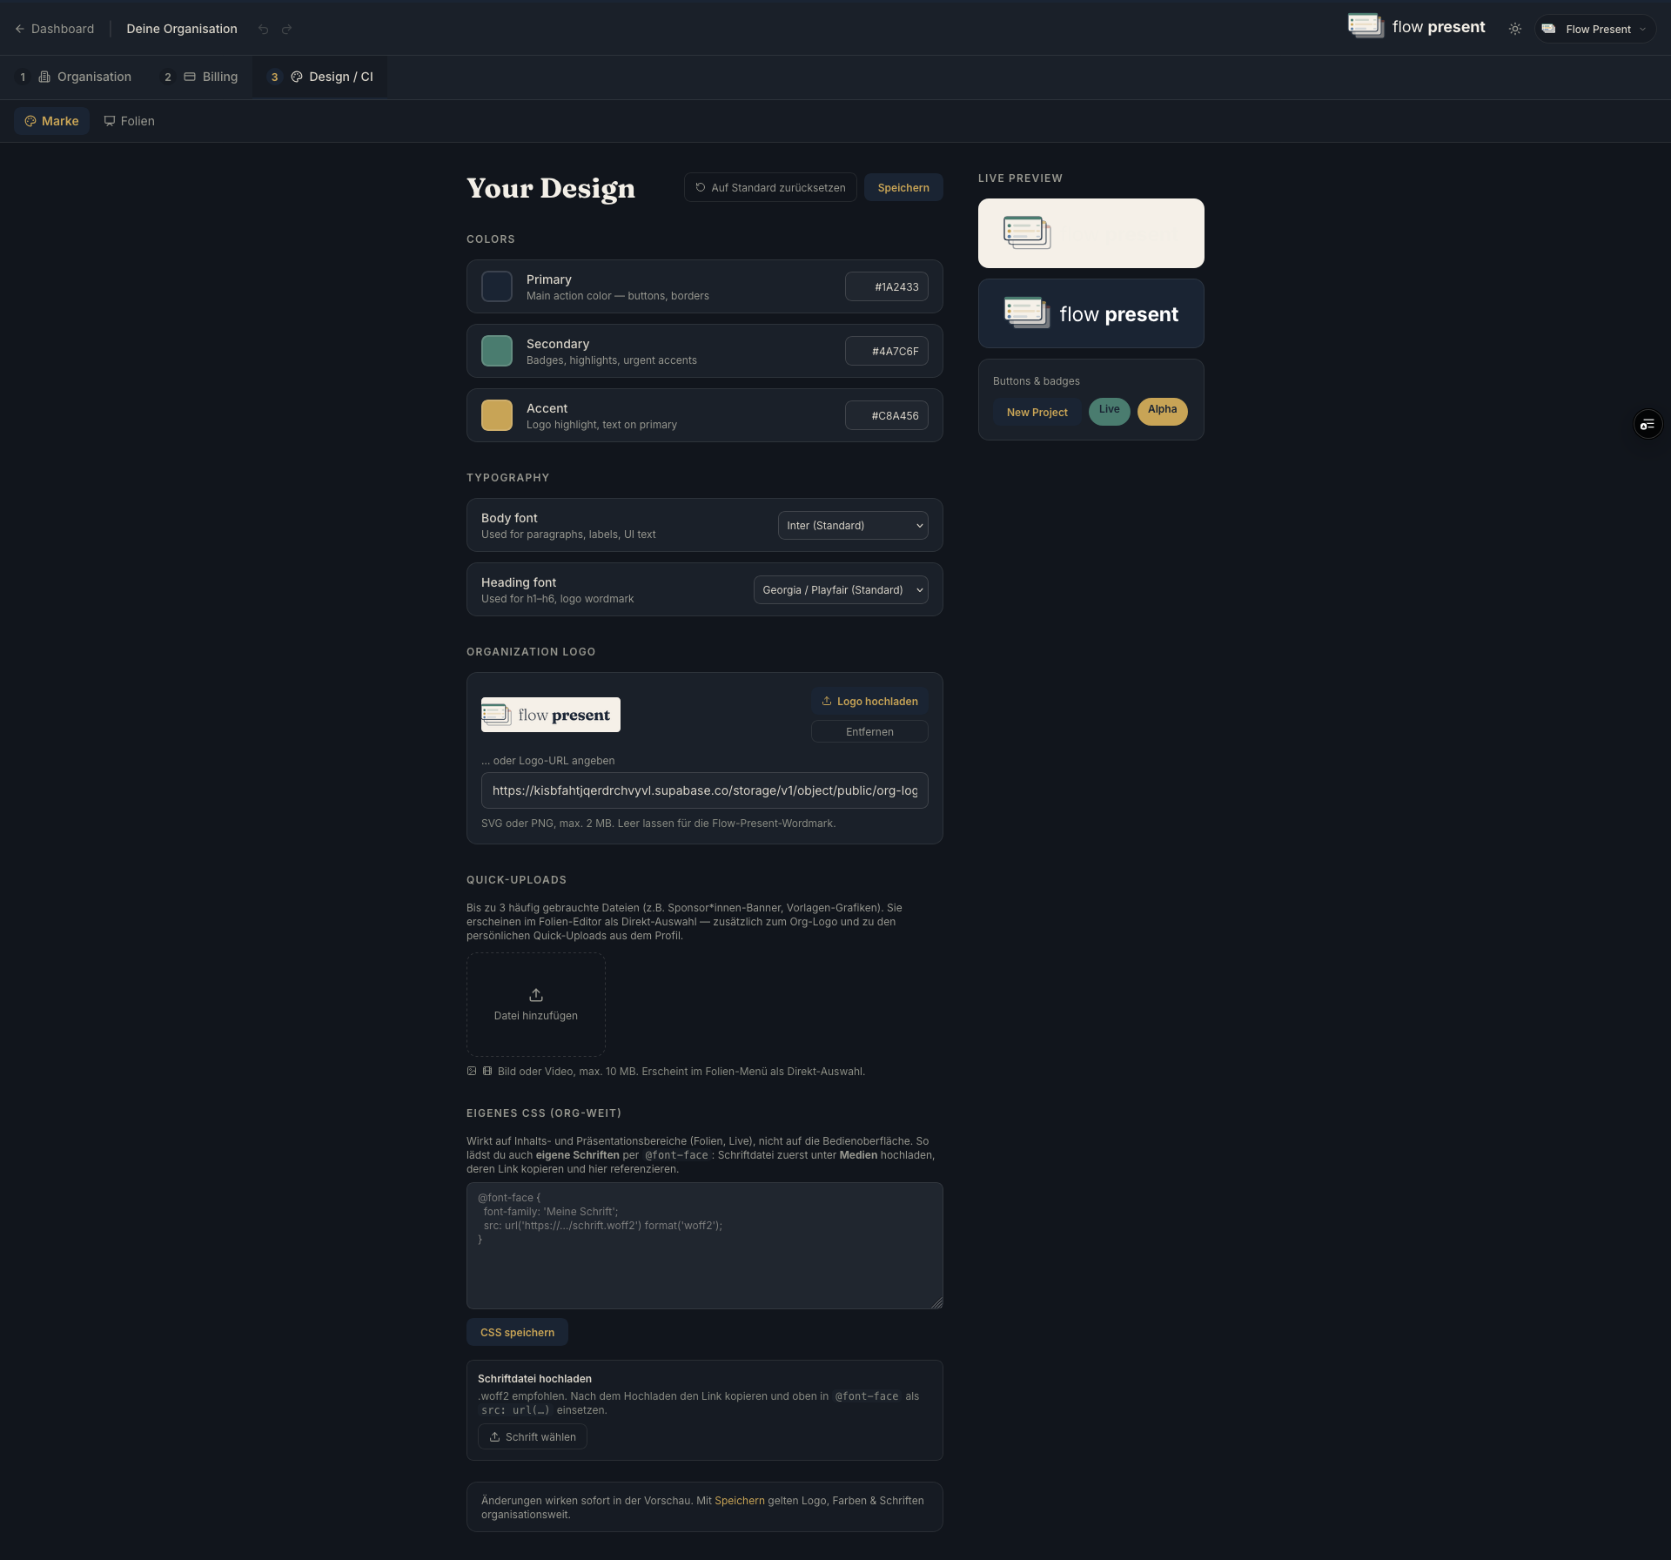The width and height of the screenshot is (1671, 1560).
Task: Switch to the Folien sub-tab
Action: pyautogui.click(x=129, y=121)
